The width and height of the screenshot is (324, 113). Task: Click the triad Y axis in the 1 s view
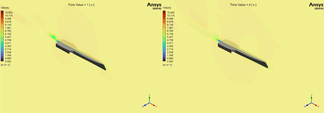coord(149,99)
